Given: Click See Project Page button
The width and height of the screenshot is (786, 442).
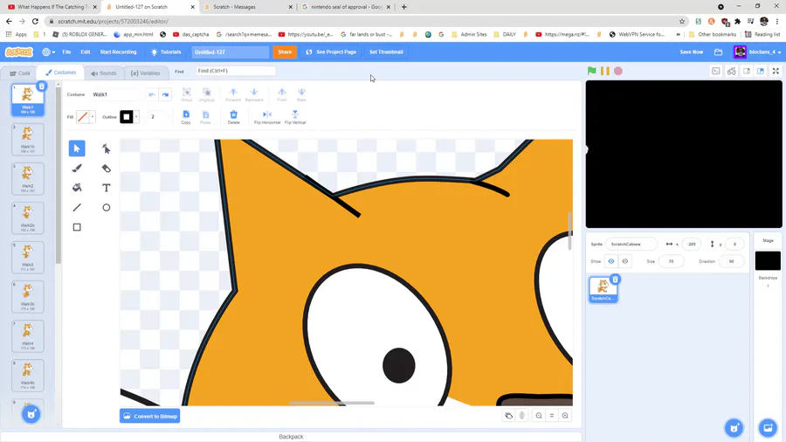Looking at the screenshot, I should [331, 52].
